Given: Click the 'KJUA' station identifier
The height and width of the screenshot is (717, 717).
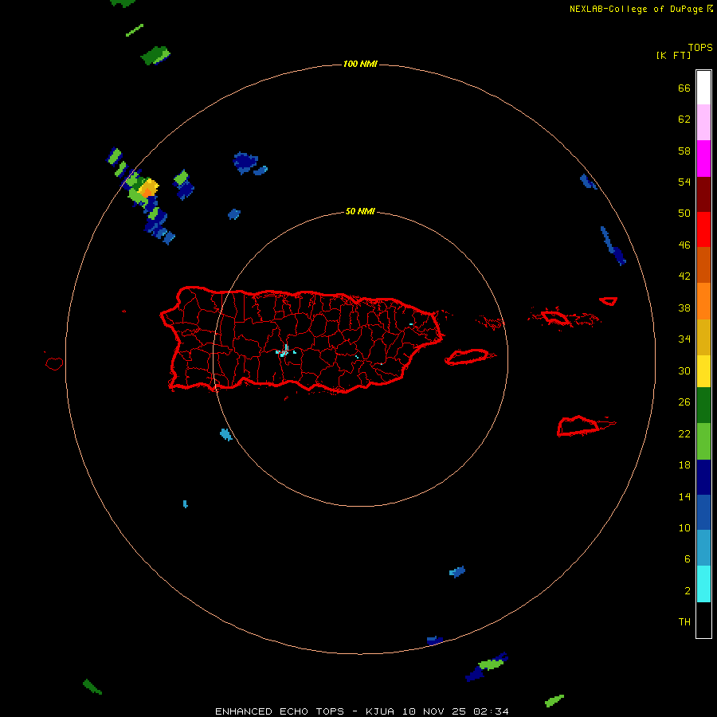Looking at the screenshot, I should coord(380,711).
